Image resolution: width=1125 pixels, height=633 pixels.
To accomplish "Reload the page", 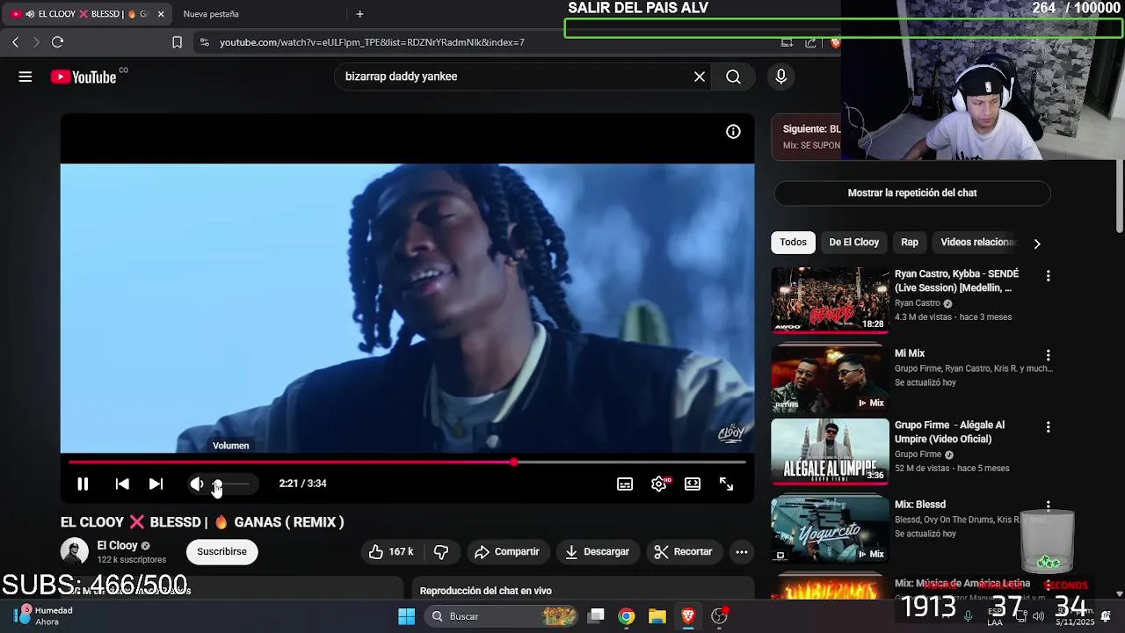I will click(57, 42).
